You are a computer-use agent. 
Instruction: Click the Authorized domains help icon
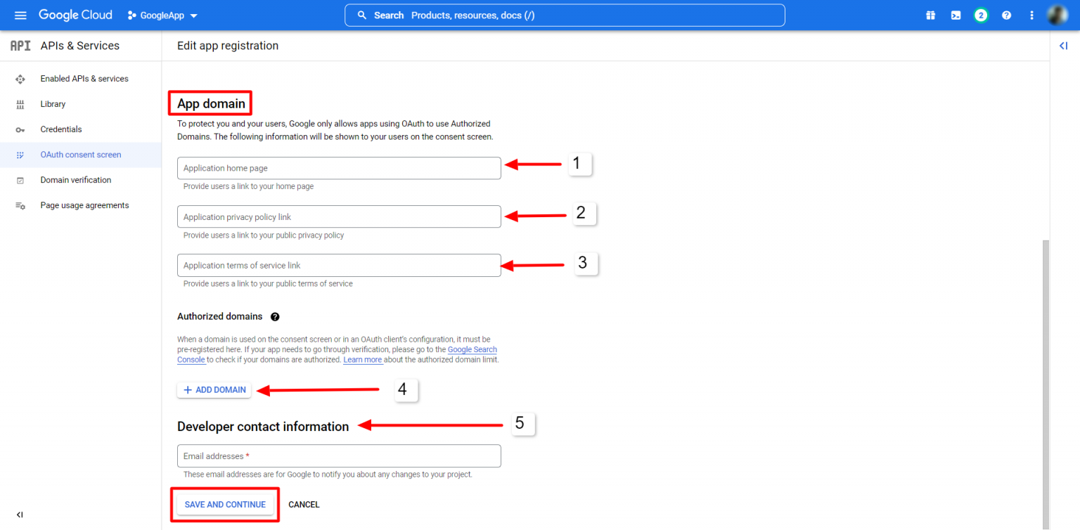point(275,316)
